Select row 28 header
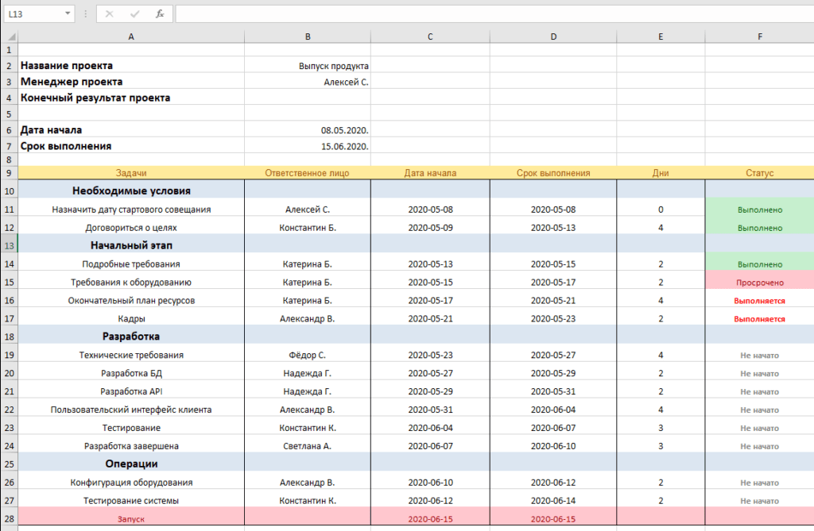Viewport: 814px width, 531px height. [x=8, y=518]
